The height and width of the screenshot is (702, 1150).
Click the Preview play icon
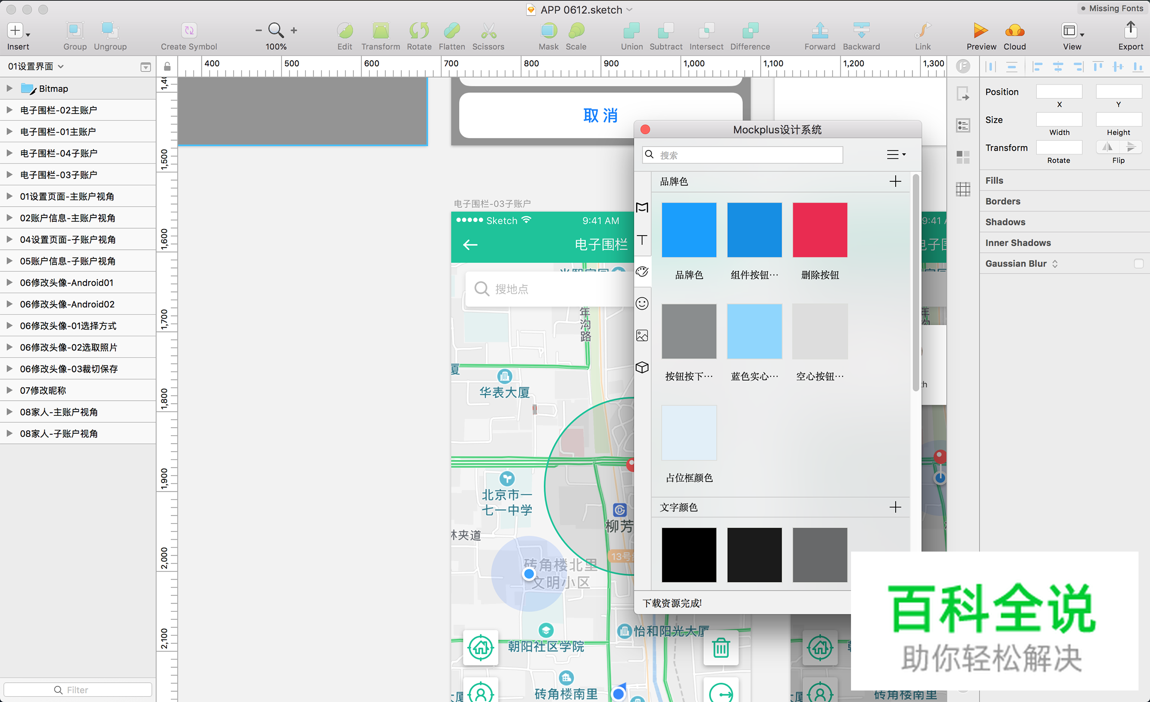[981, 31]
